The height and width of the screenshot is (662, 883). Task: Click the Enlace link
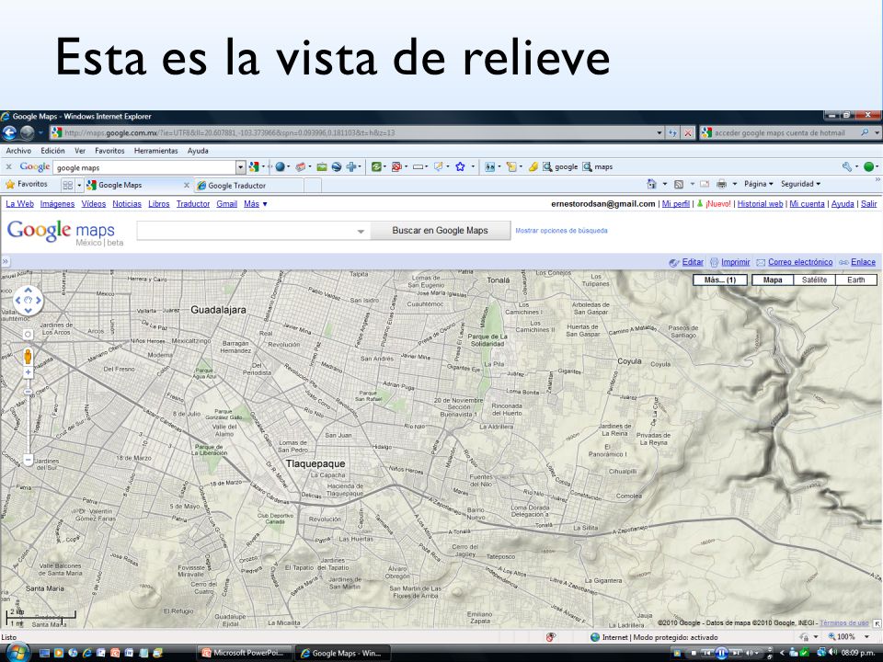(864, 262)
